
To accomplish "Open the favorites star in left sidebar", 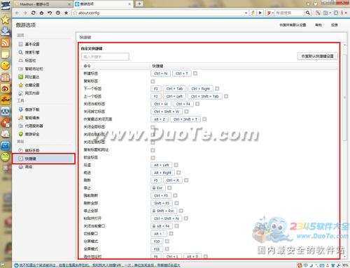I will coord(5,20).
